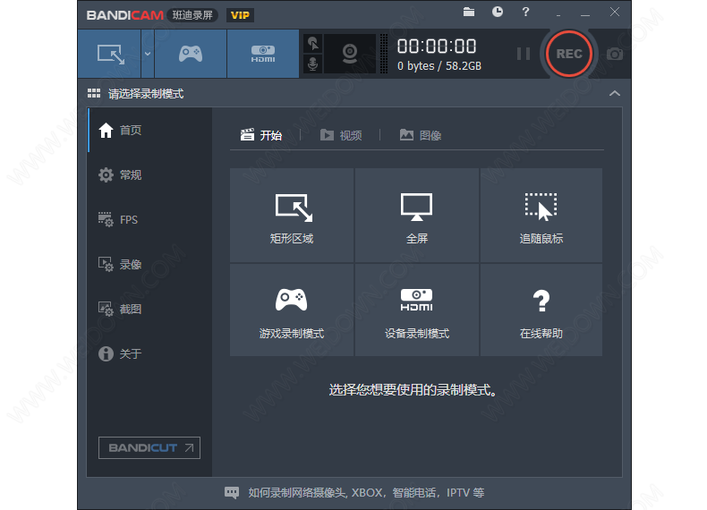Choose the 全屏 fullscreen tile
The image size is (707, 510).
[x=417, y=215]
